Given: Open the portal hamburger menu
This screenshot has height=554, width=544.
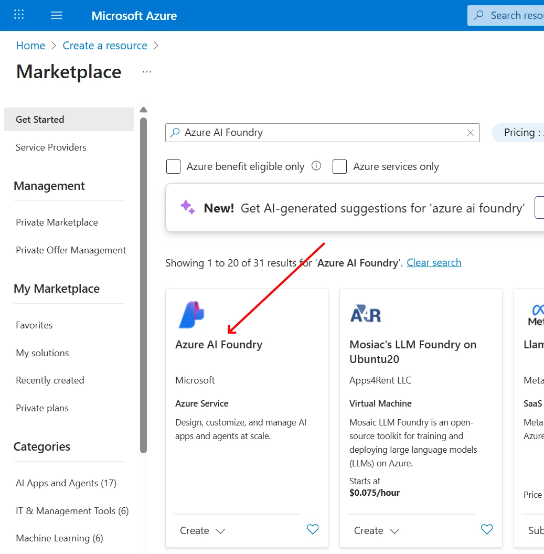Looking at the screenshot, I should [57, 15].
